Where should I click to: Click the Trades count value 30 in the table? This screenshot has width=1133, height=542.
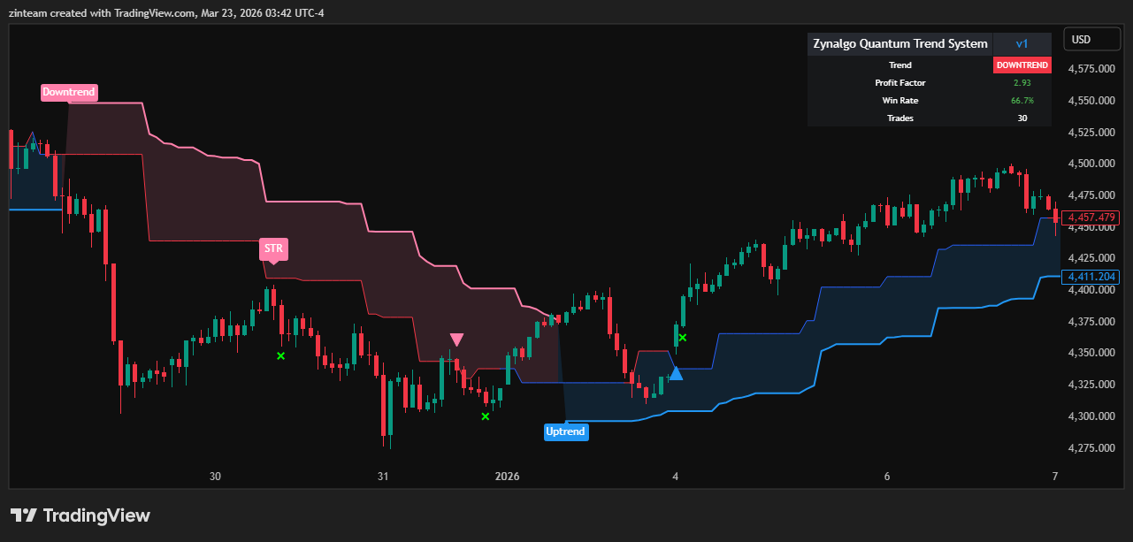tap(1022, 118)
